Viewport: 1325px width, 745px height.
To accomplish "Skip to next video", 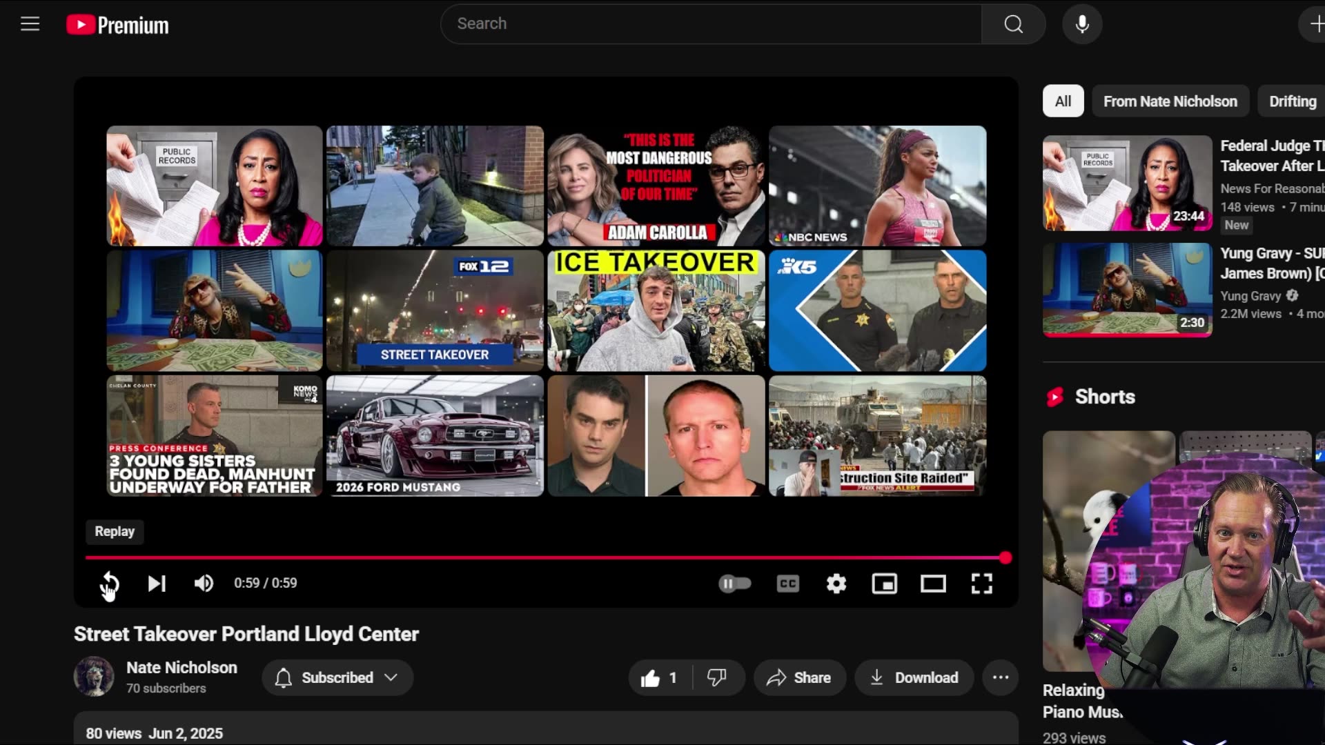I will coord(157,584).
